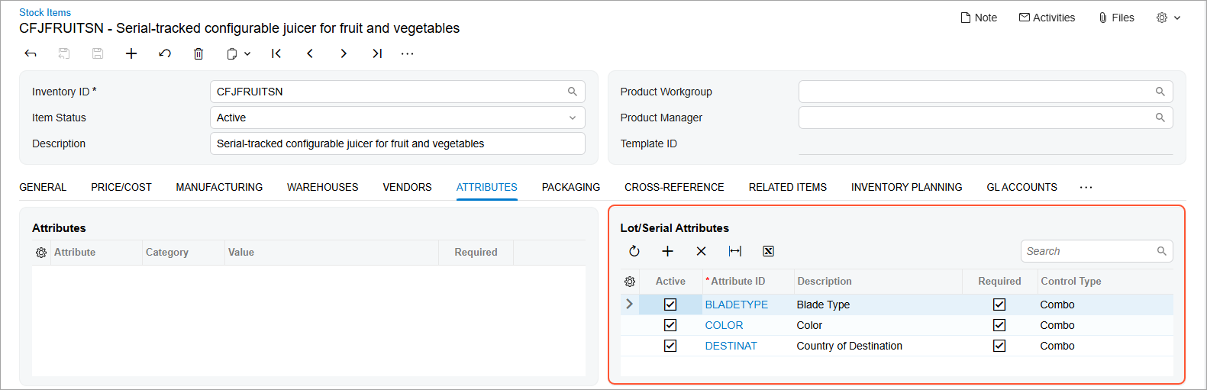Open the Stock Items breadcrumb link
The width and height of the screenshot is (1207, 390).
click(x=45, y=12)
